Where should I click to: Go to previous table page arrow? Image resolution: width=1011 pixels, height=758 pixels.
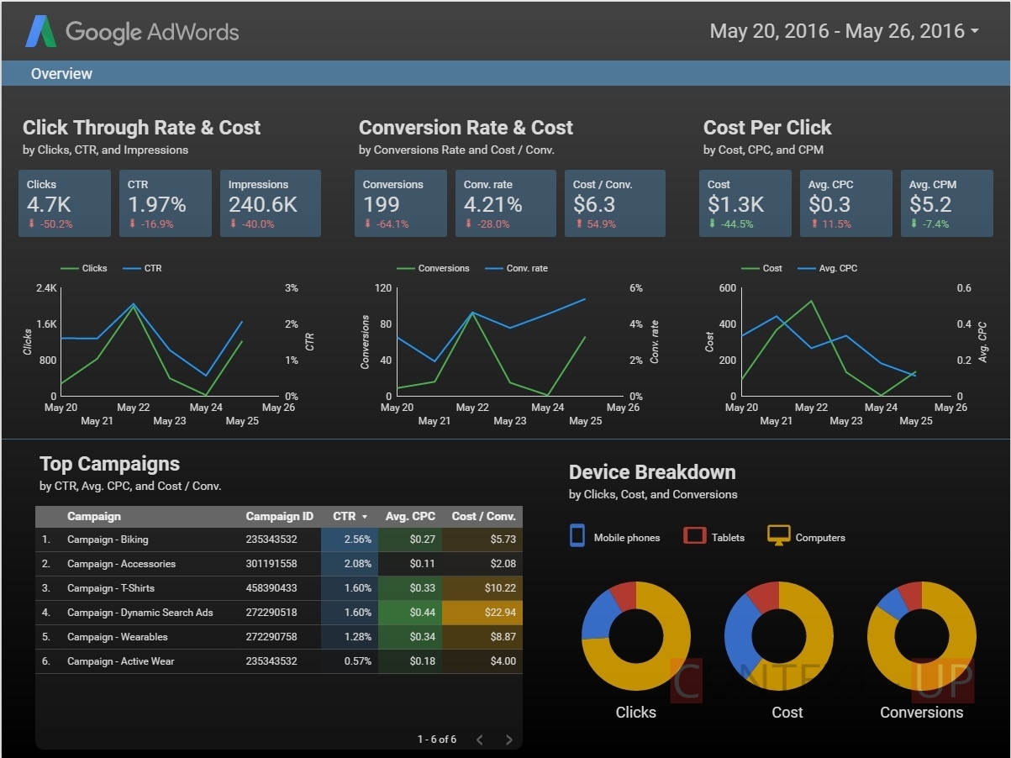pos(479,740)
